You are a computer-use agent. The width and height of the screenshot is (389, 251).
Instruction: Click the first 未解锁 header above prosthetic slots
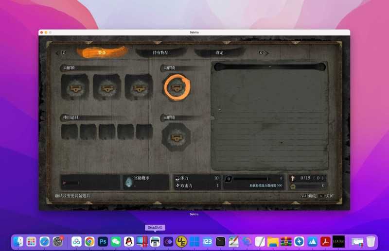(x=69, y=67)
